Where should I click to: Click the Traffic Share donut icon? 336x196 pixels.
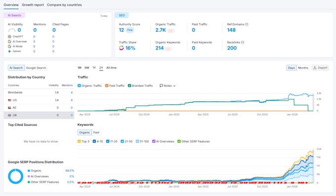(121, 48)
